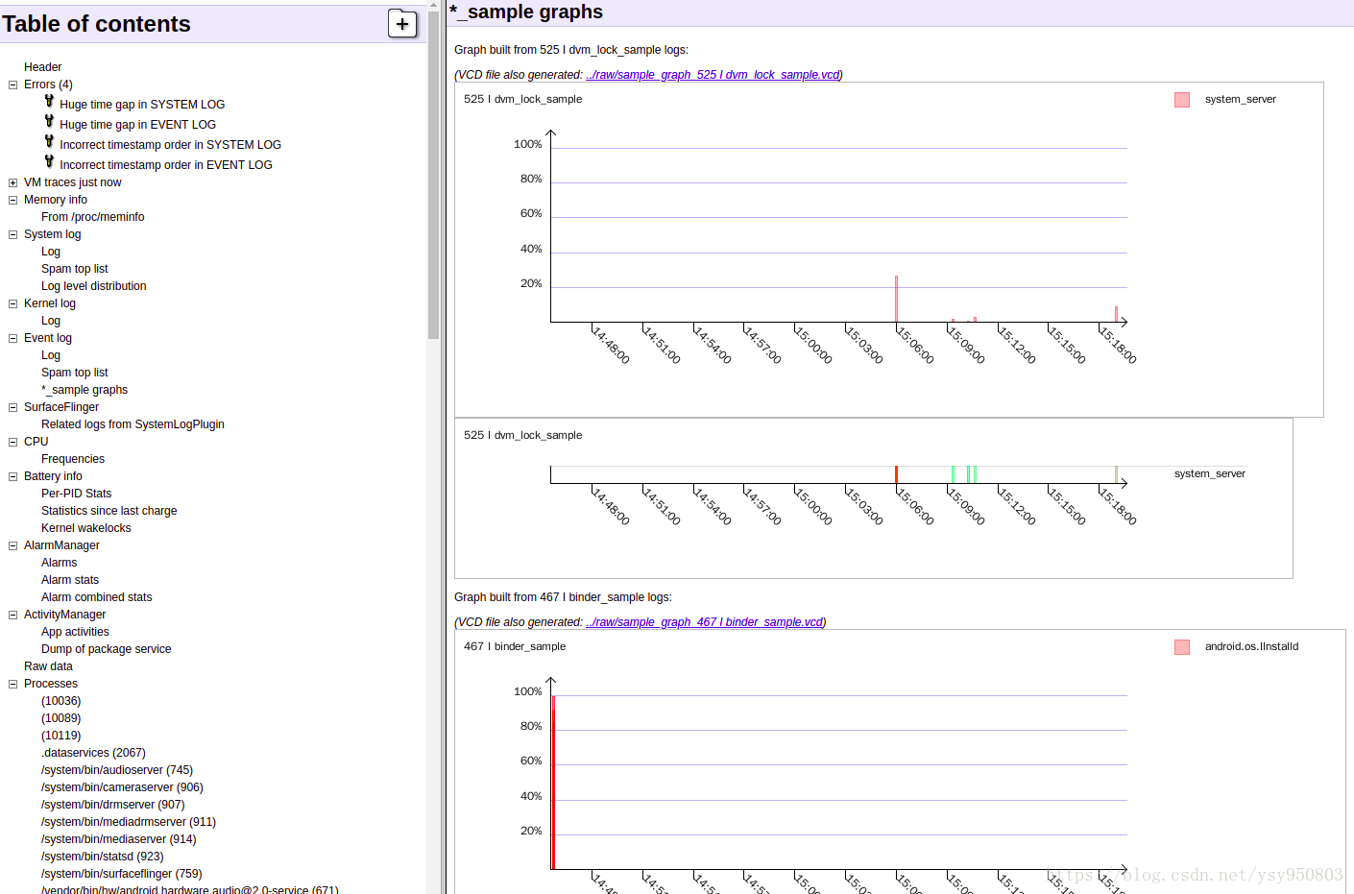This screenshot has height=894, width=1354.
Task: Open From /proc/meminfo entry
Action: (x=93, y=217)
